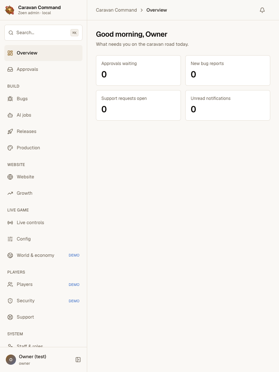Click the Config sliders icon
Screen dimensions: 279x372
10,239
